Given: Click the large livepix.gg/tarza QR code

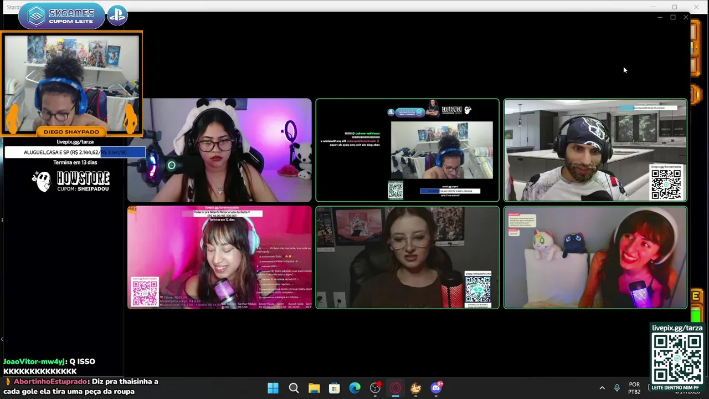Looking at the screenshot, I should tap(677, 359).
